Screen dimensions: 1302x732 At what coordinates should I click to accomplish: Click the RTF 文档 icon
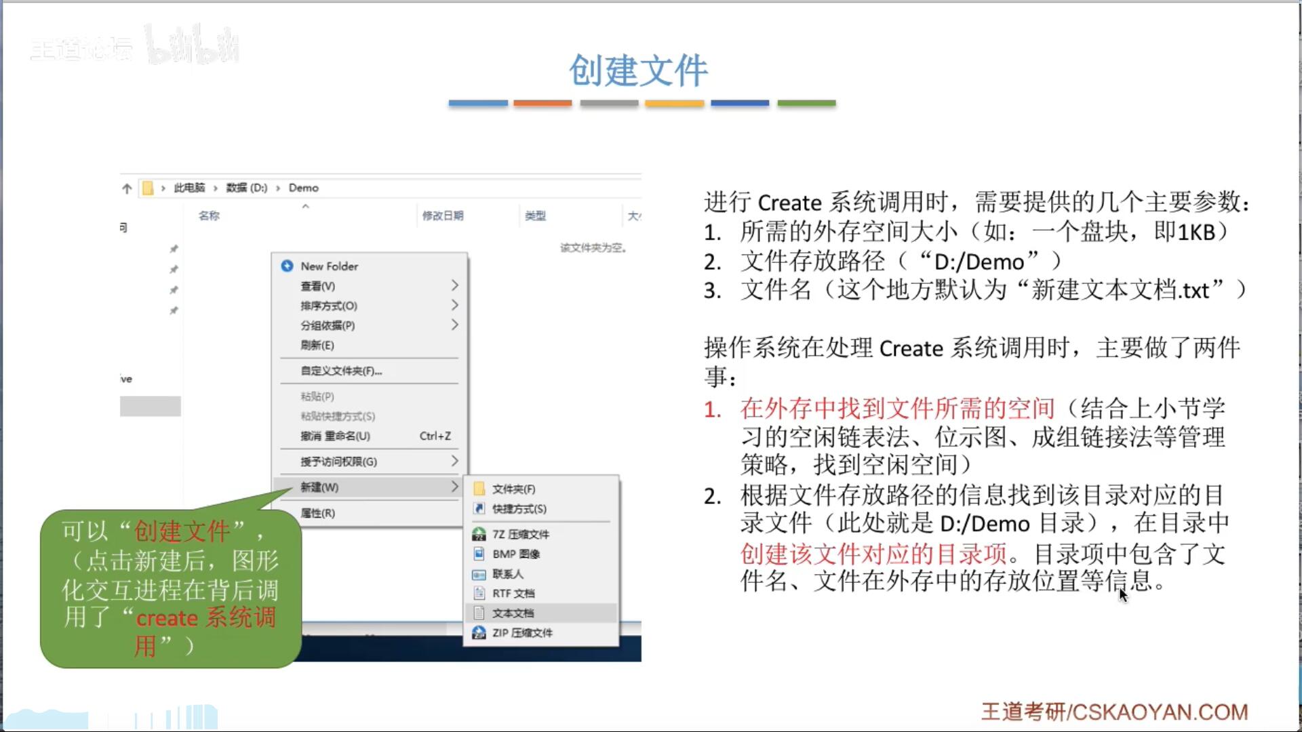pos(479,593)
